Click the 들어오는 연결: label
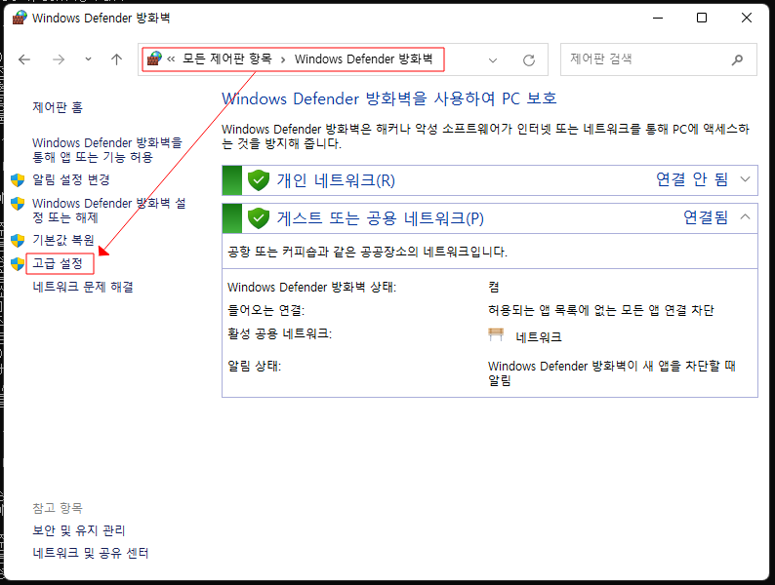The width and height of the screenshot is (775, 585). (x=265, y=310)
